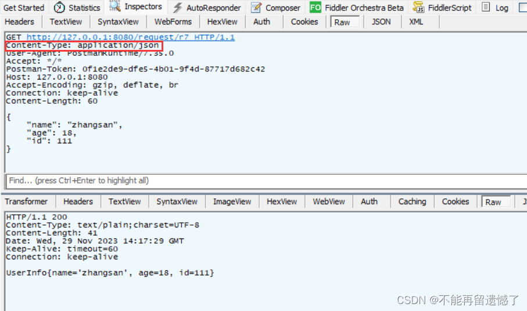The height and width of the screenshot is (311, 527).
Task: Click the "id": 111 line
Action: click(x=49, y=141)
